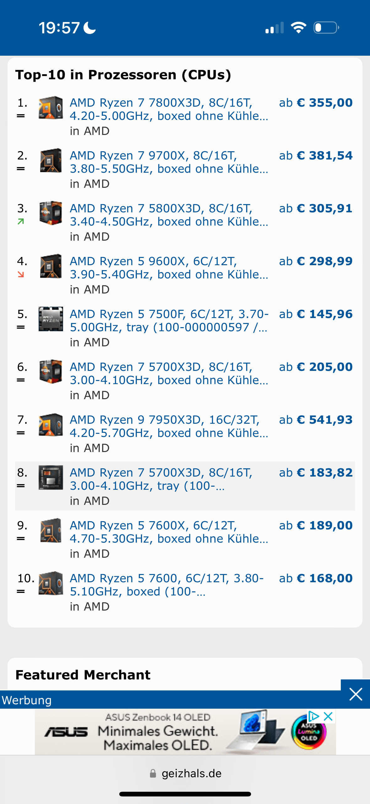The height and width of the screenshot is (804, 370).
Task: Tap the Ryzen 5 7600X product thumbnail
Action: coord(51,530)
